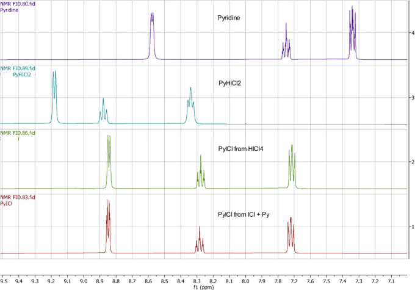Click the '3' label on the right vertical axis

point(413,98)
